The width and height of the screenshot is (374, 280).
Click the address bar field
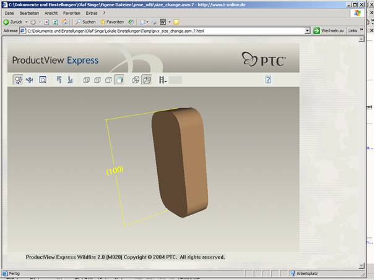point(165,31)
